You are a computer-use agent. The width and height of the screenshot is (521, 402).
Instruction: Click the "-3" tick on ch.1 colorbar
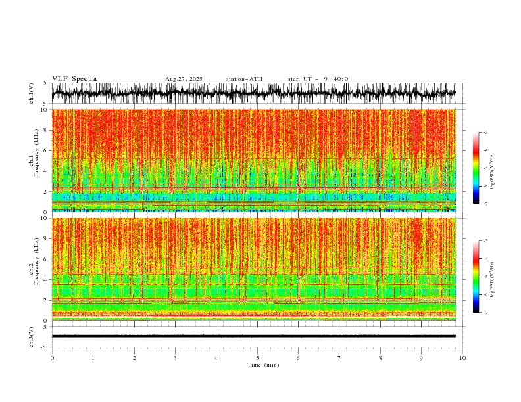tap(485, 132)
